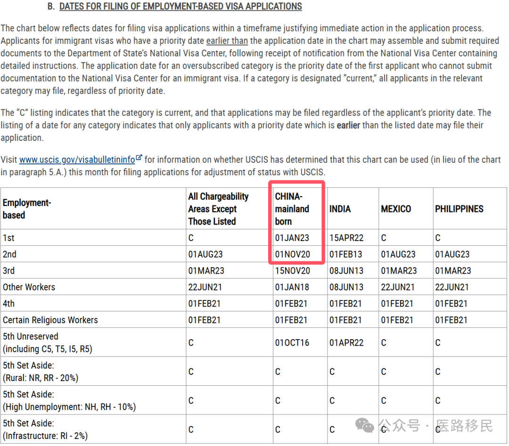Click the "C" for 1st under All Chargeability Areas
Viewport: 509px width, 446px height.
pos(191,238)
